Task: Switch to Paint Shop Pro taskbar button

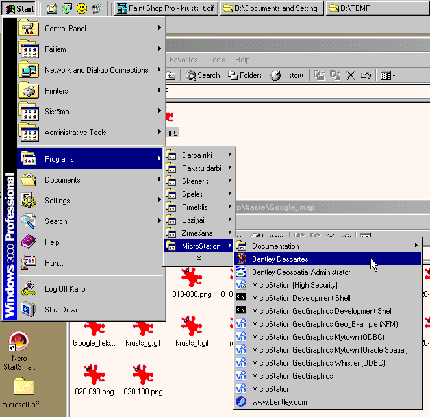Action: 166,8
